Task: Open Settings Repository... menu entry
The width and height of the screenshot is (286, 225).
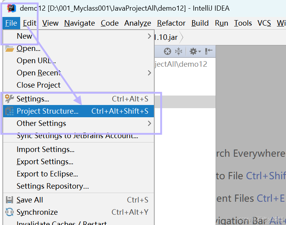Action: (78, 186)
